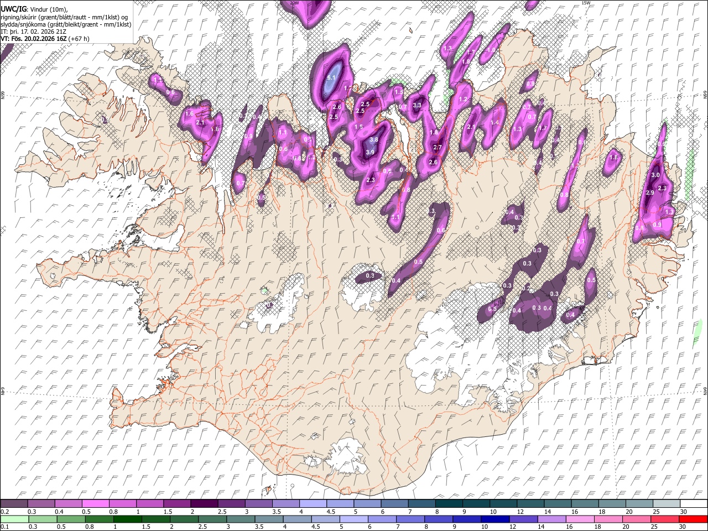Click the rigning/skúrir legend description line
The image size is (708, 531).
click(x=64, y=17)
